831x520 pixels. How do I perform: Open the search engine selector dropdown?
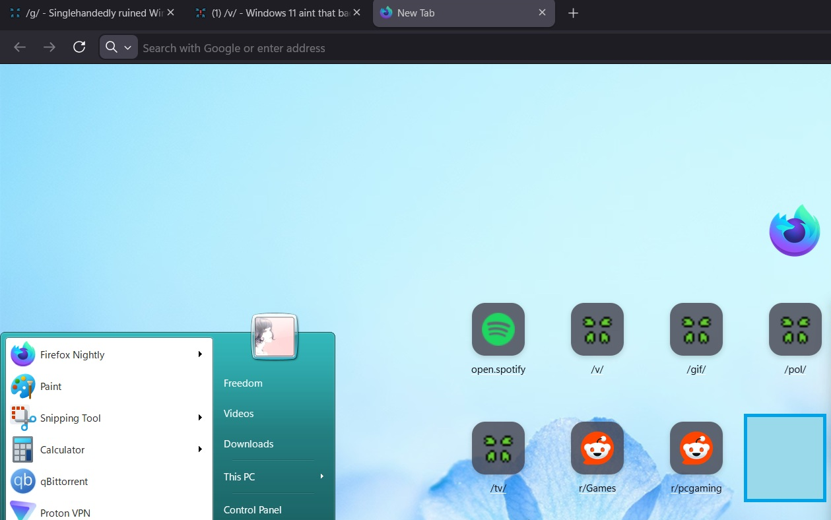[x=119, y=48]
